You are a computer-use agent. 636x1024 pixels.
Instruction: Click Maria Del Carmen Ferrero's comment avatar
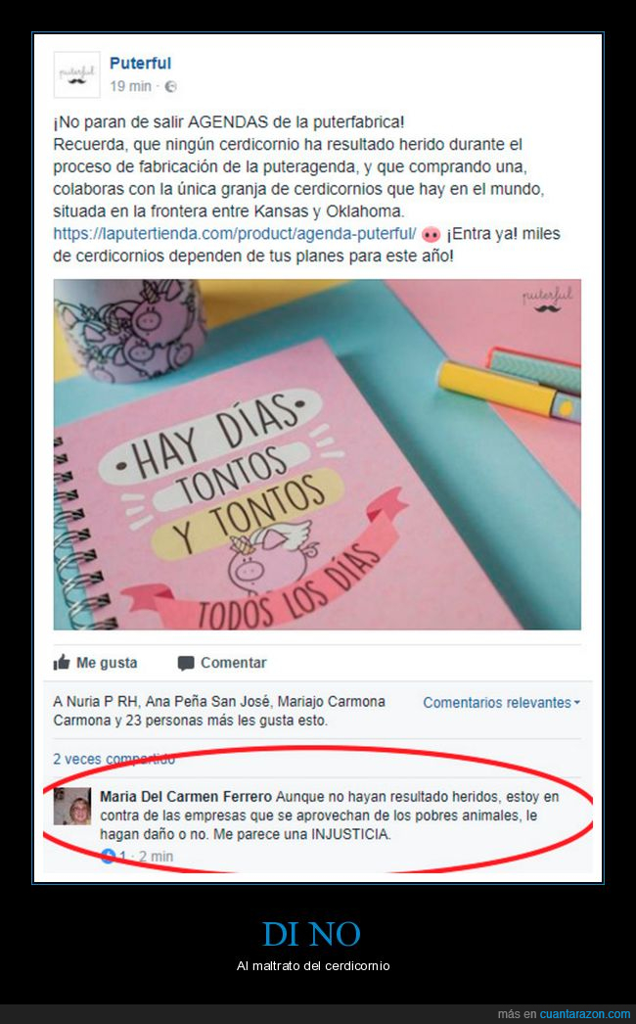tap(72, 806)
